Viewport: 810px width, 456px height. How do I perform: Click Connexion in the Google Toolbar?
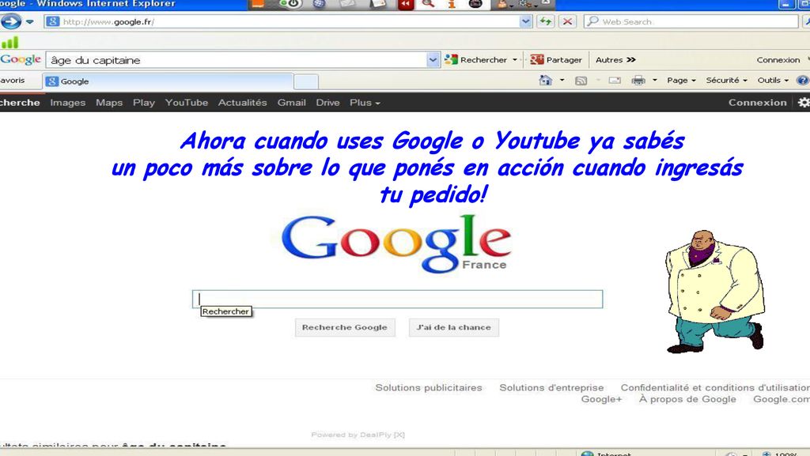click(778, 60)
